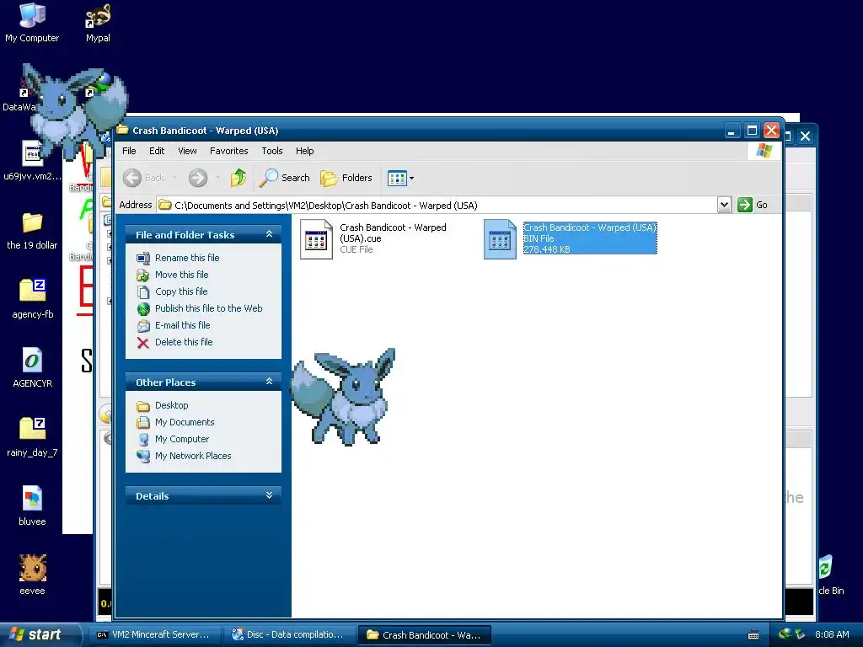863x647 pixels.
Task: Click 'E-mail this file' link
Action: [183, 325]
